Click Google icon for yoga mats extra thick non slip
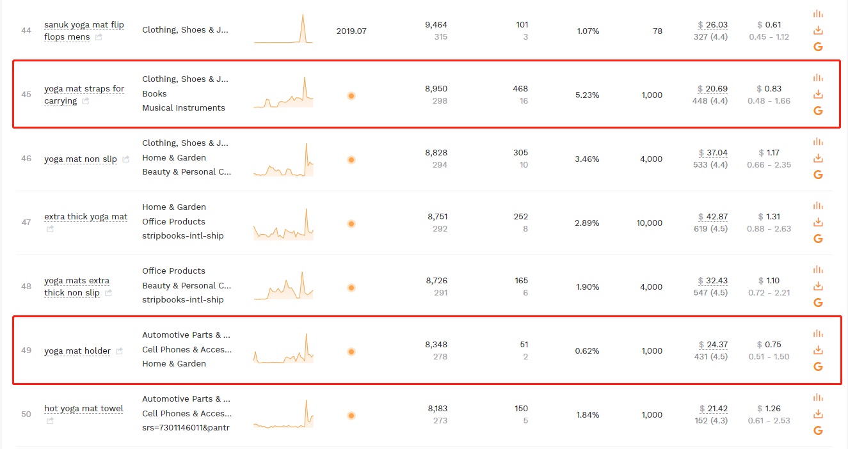The image size is (848, 449). (818, 303)
